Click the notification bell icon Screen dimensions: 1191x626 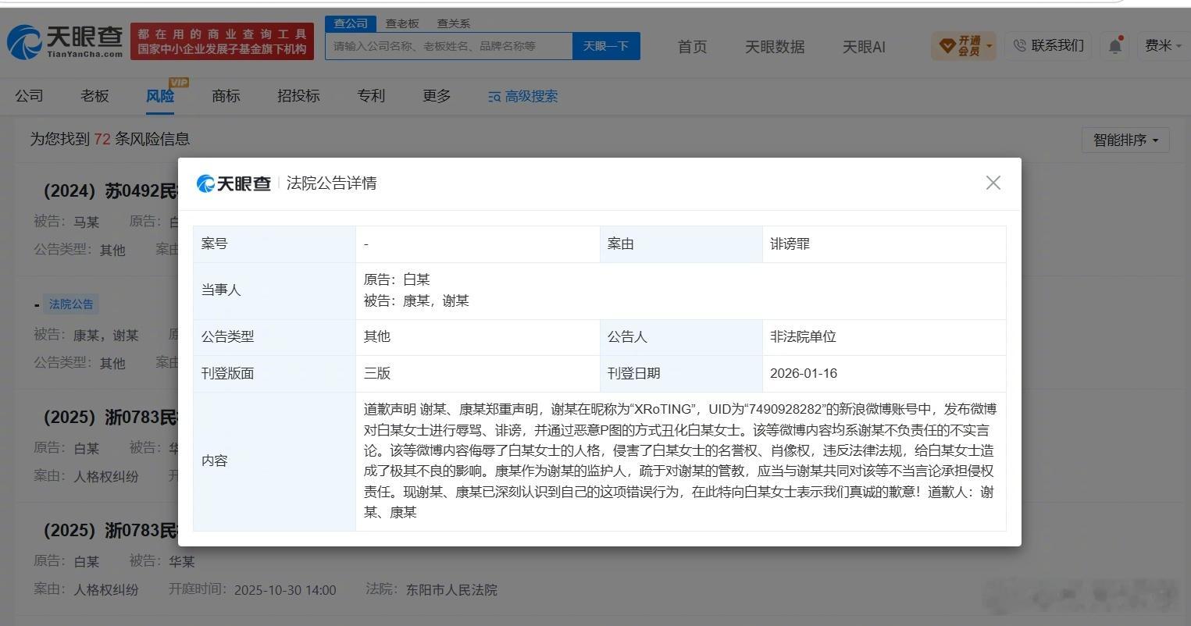coord(1115,46)
